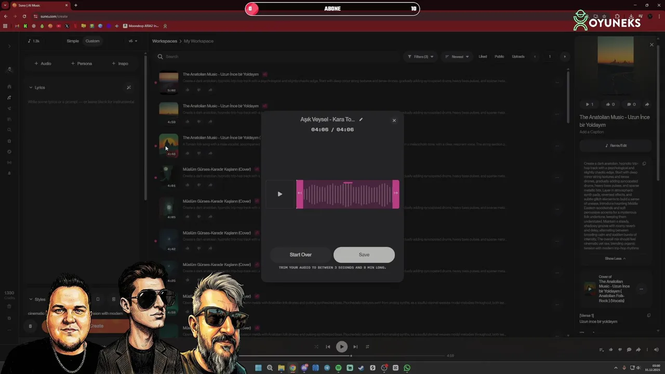Click the pink waveform trim region
This screenshot has width=665, height=374.
click(x=348, y=194)
